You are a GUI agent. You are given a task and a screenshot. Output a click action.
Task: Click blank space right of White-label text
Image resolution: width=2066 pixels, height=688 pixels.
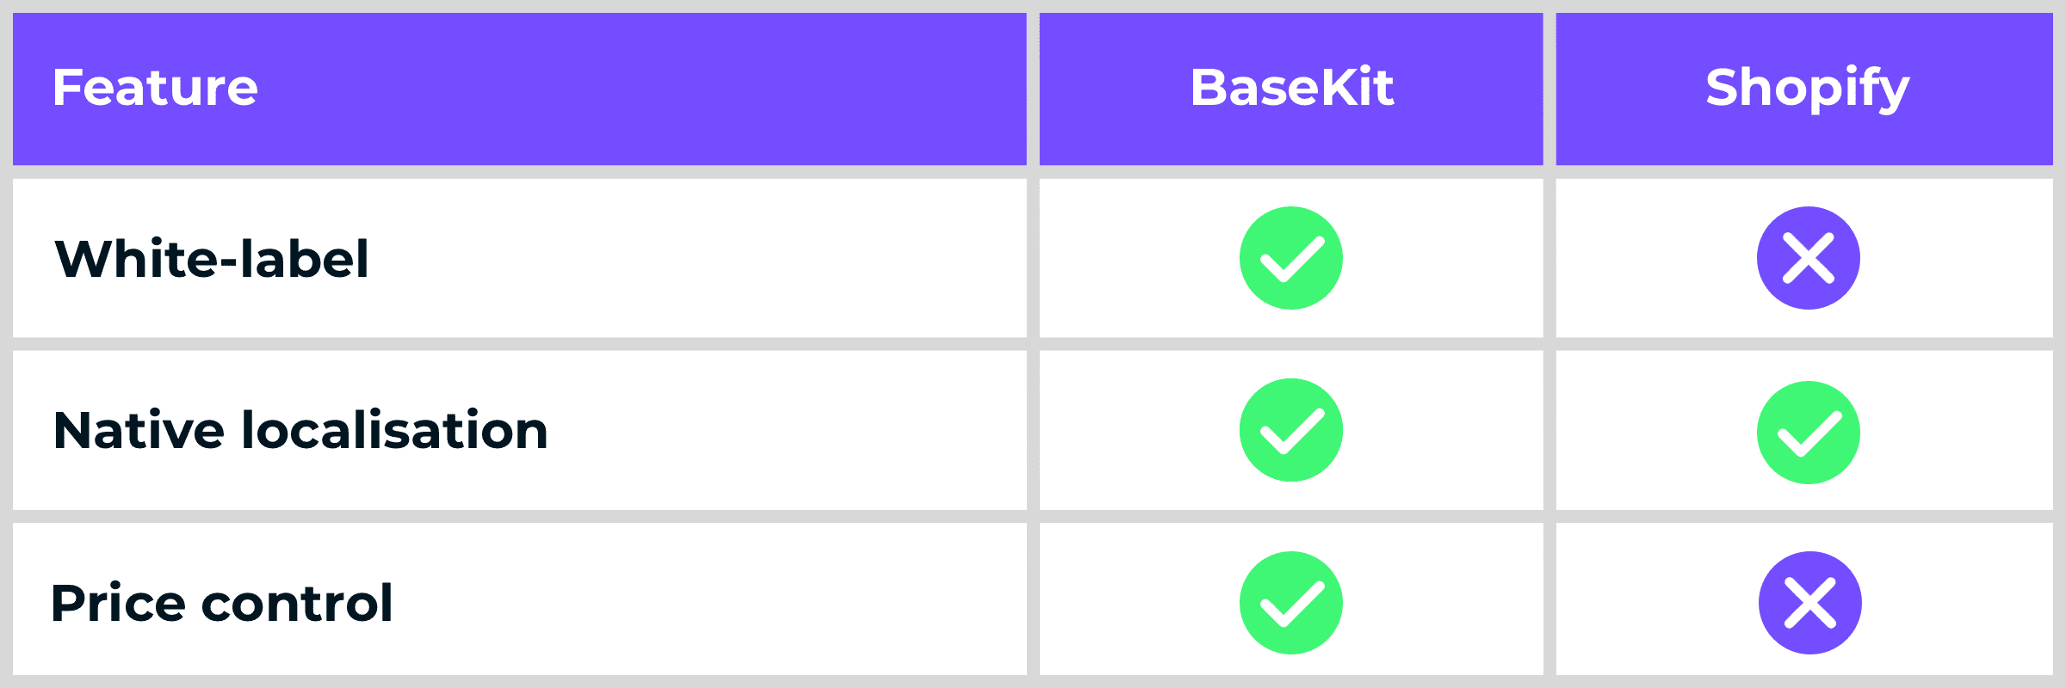689,259
